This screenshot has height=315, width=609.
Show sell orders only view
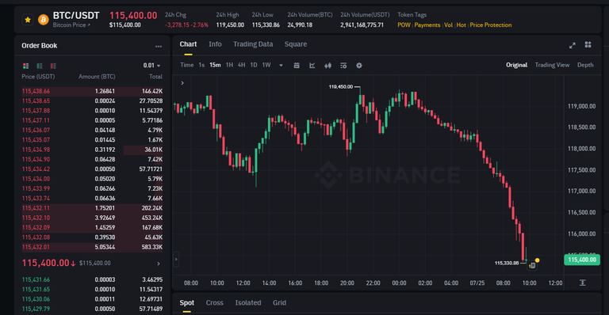pyautogui.click(x=53, y=66)
